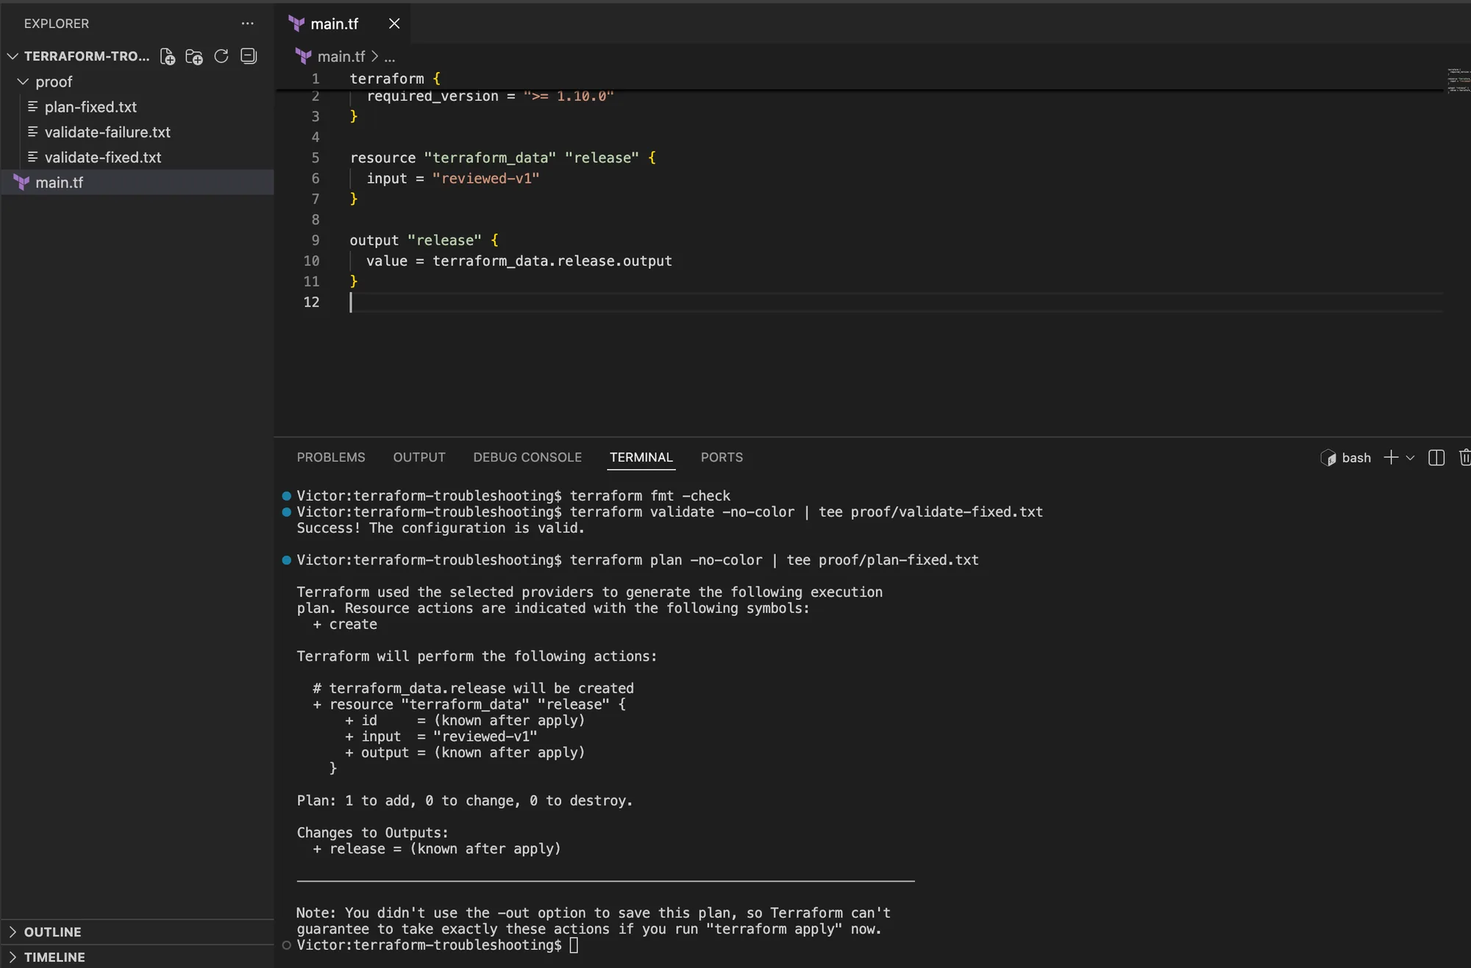The image size is (1471, 968).
Task: Switch to the PROBLEMS panel tab
Action: click(x=331, y=457)
